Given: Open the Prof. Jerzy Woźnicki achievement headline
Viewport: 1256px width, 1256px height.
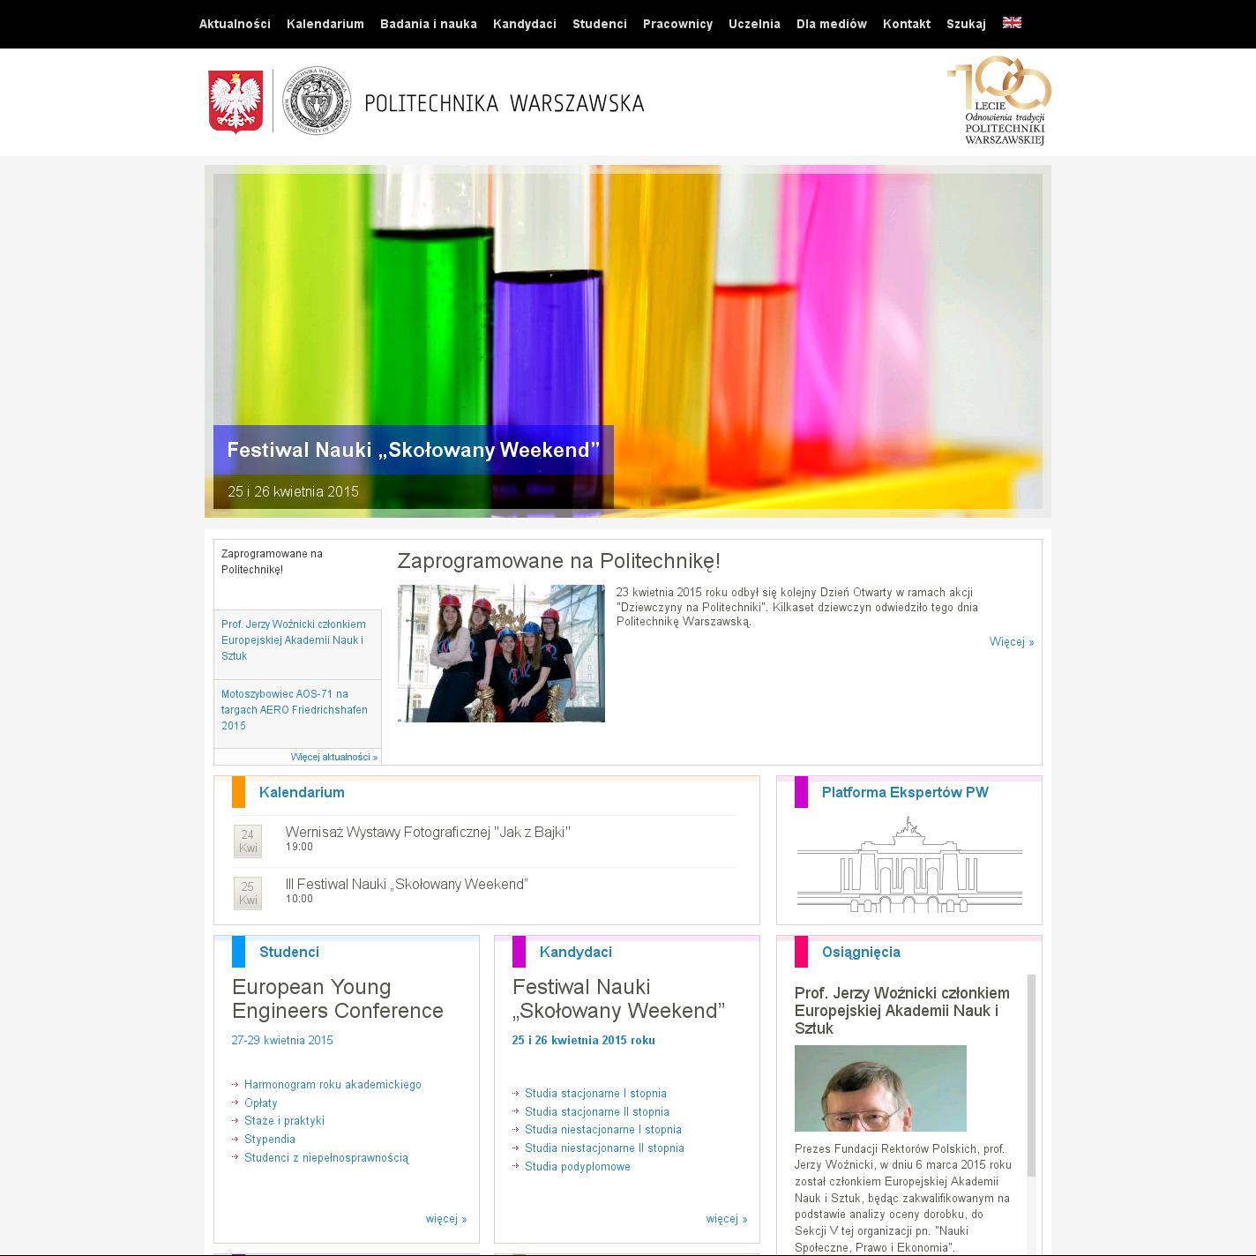Looking at the screenshot, I should [902, 1011].
